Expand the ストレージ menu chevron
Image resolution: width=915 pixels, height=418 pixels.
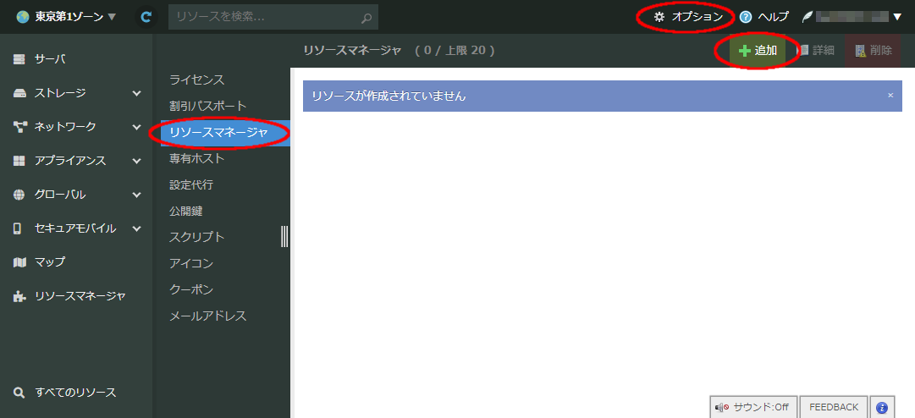pos(136,93)
